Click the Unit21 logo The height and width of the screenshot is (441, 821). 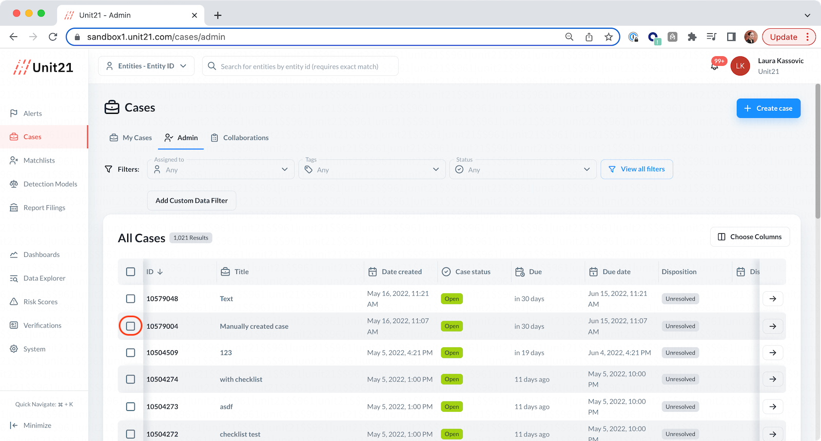[x=43, y=67]
